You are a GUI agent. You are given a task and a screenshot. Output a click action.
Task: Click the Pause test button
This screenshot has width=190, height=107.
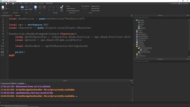coord(40,7)
